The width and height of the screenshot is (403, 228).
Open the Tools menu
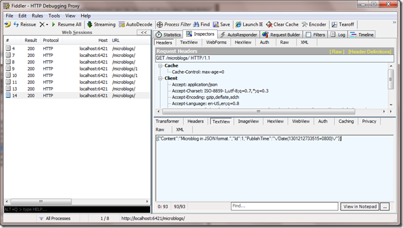coord(54,16)
